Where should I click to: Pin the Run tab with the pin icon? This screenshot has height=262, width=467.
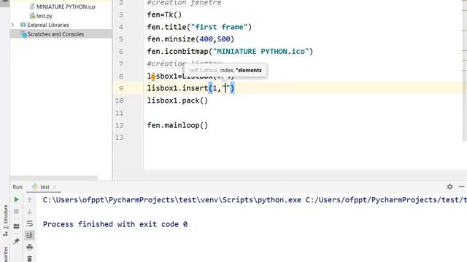coord(16,241)
